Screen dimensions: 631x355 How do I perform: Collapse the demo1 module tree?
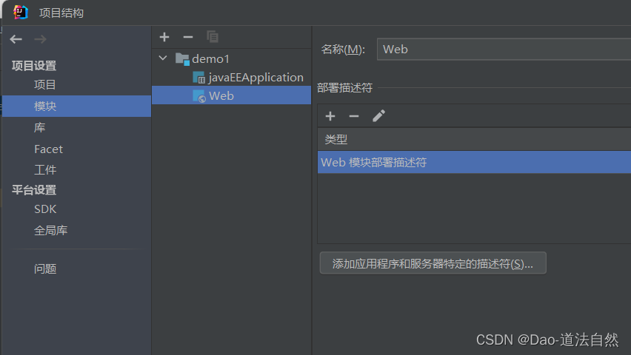163,58
